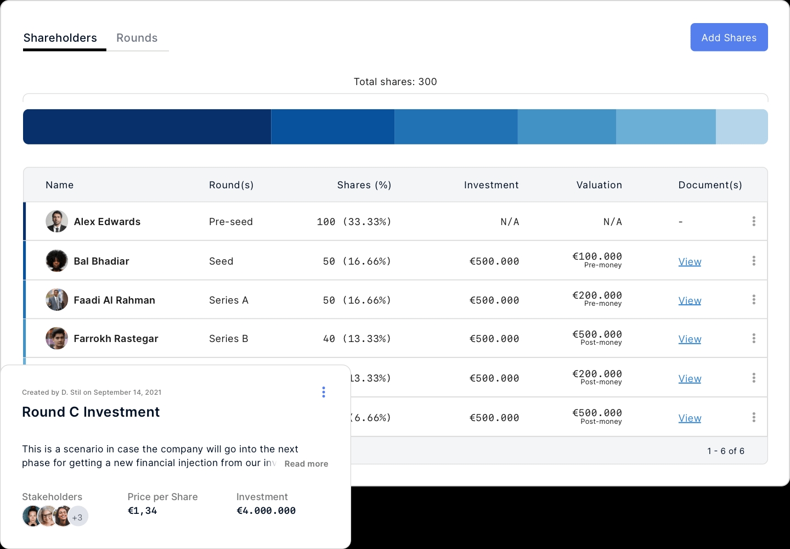The image size is (790, 549).
Task: Click the €1,34 price per share value
Action: click(143, 511)
